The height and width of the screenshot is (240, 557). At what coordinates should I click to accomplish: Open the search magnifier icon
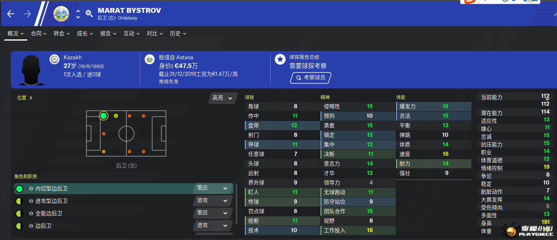(x=89, y=14)
